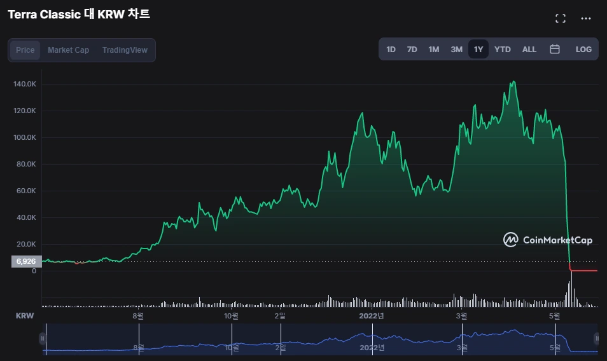Set chart range to 1M
The height and width of the screenshot is (361, 607).
coord(433,49)
